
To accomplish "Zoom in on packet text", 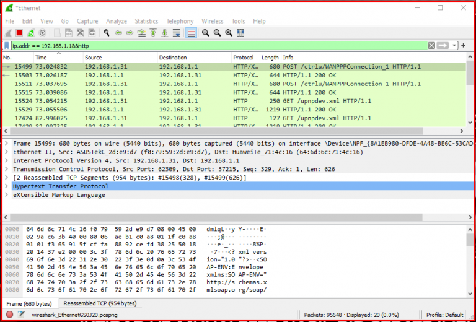I will (206, 33).
